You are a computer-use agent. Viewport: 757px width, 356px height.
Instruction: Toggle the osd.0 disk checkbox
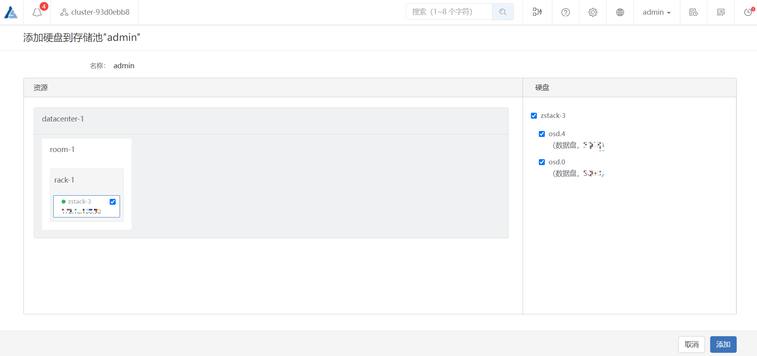(x=542, y=162)
